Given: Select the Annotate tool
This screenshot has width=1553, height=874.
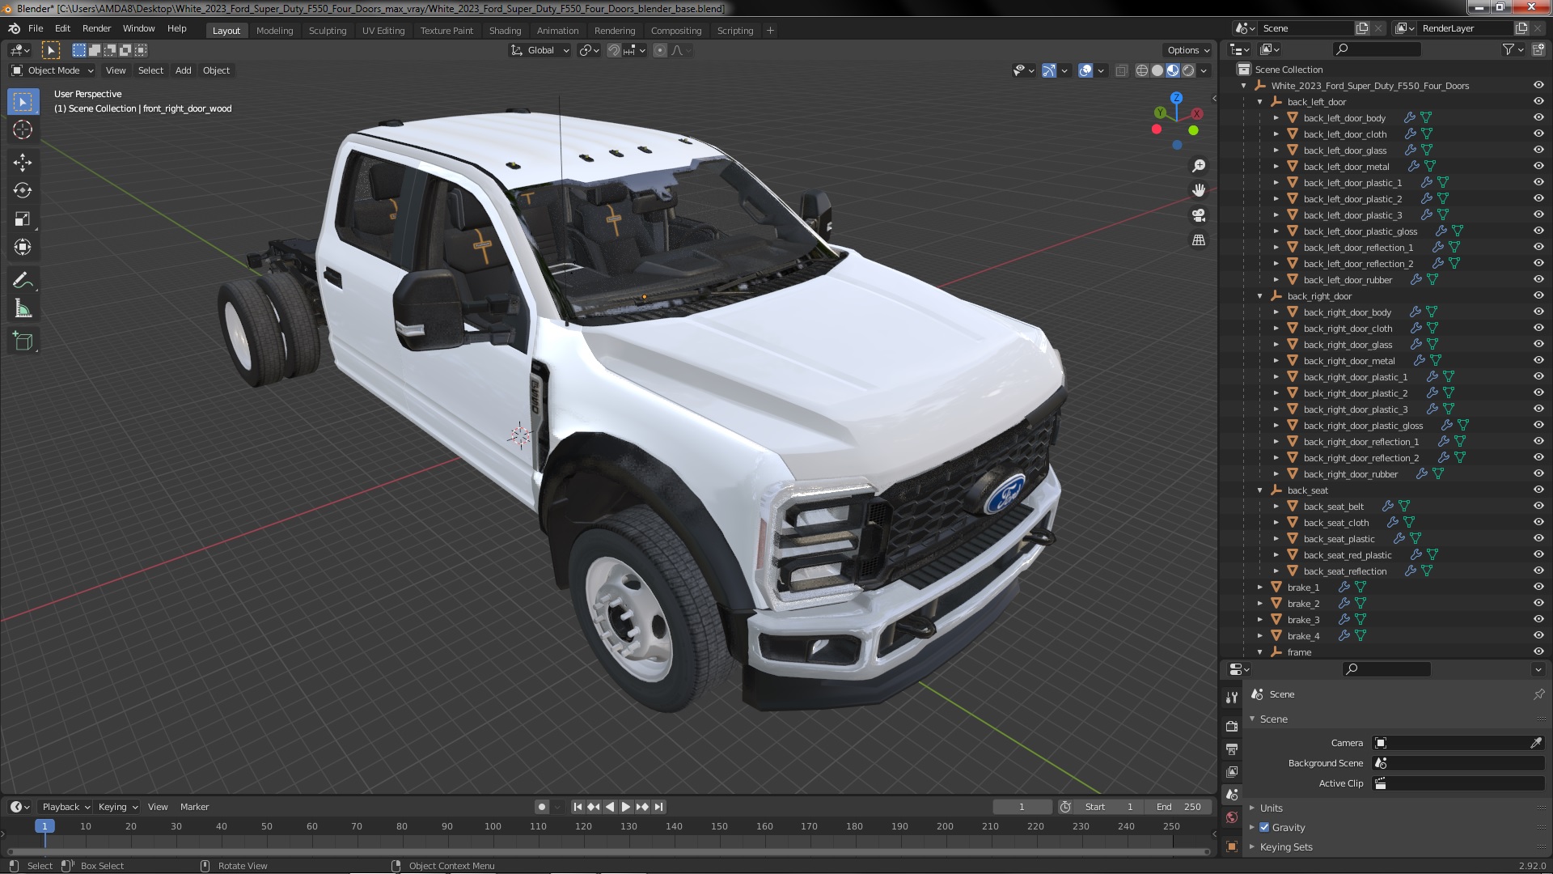Looking at the screenshot, I should coord(23,281).
